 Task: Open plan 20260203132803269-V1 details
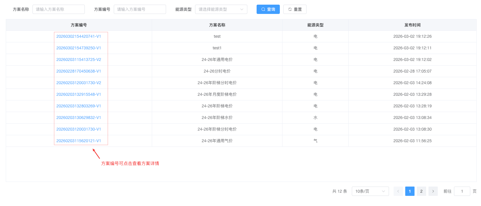[79, 106]
